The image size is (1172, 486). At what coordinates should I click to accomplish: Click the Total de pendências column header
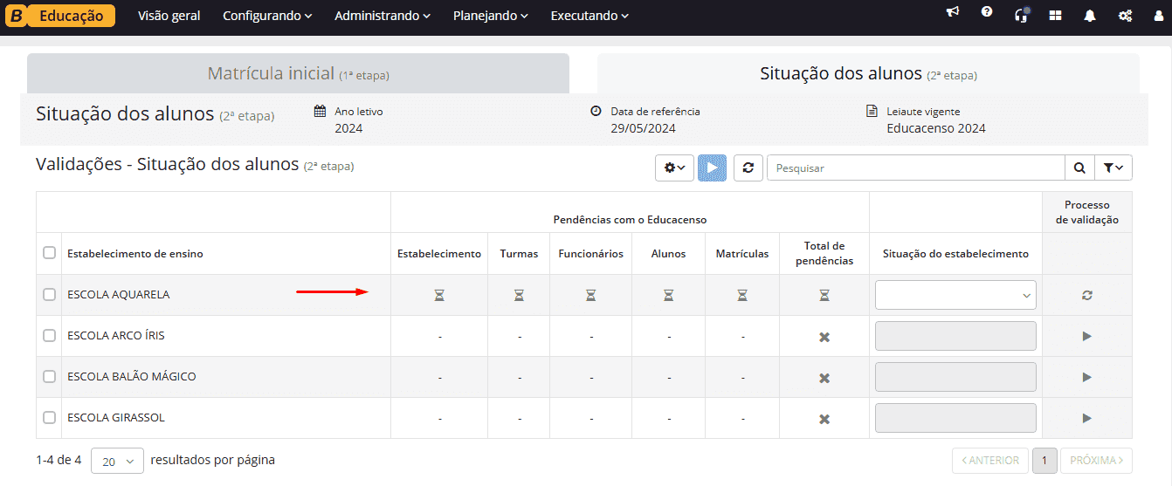pyautogui.click(x=824, y=253)
